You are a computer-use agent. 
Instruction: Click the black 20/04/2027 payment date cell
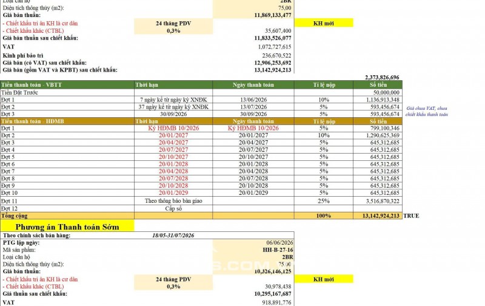253,143
